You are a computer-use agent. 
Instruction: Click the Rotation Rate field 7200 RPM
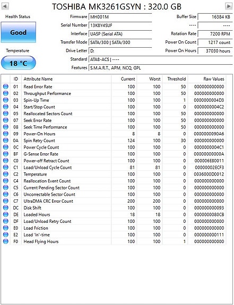(215, 34)
